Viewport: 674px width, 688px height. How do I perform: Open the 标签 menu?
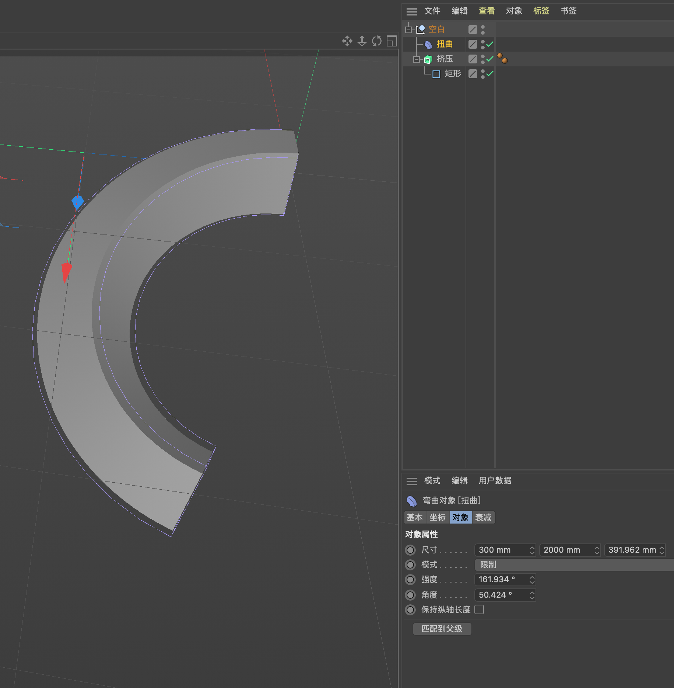click(541, 11)
